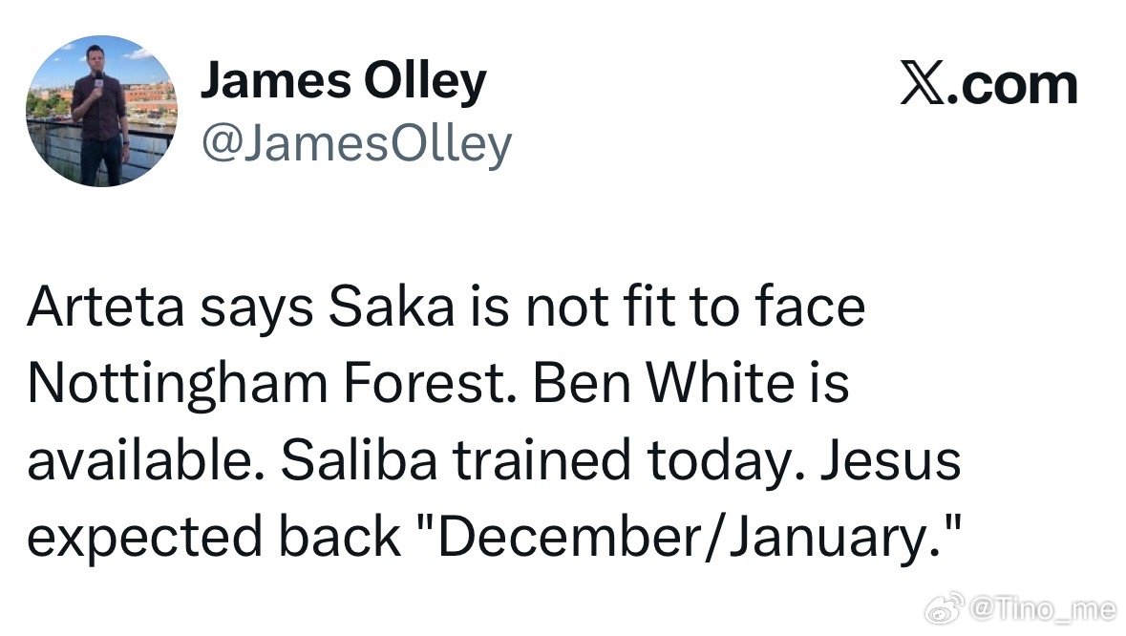The width and height of the screenshot is (1126, 636).
Task: Click the phrase "not fit to face"
Action: [695, 307]
